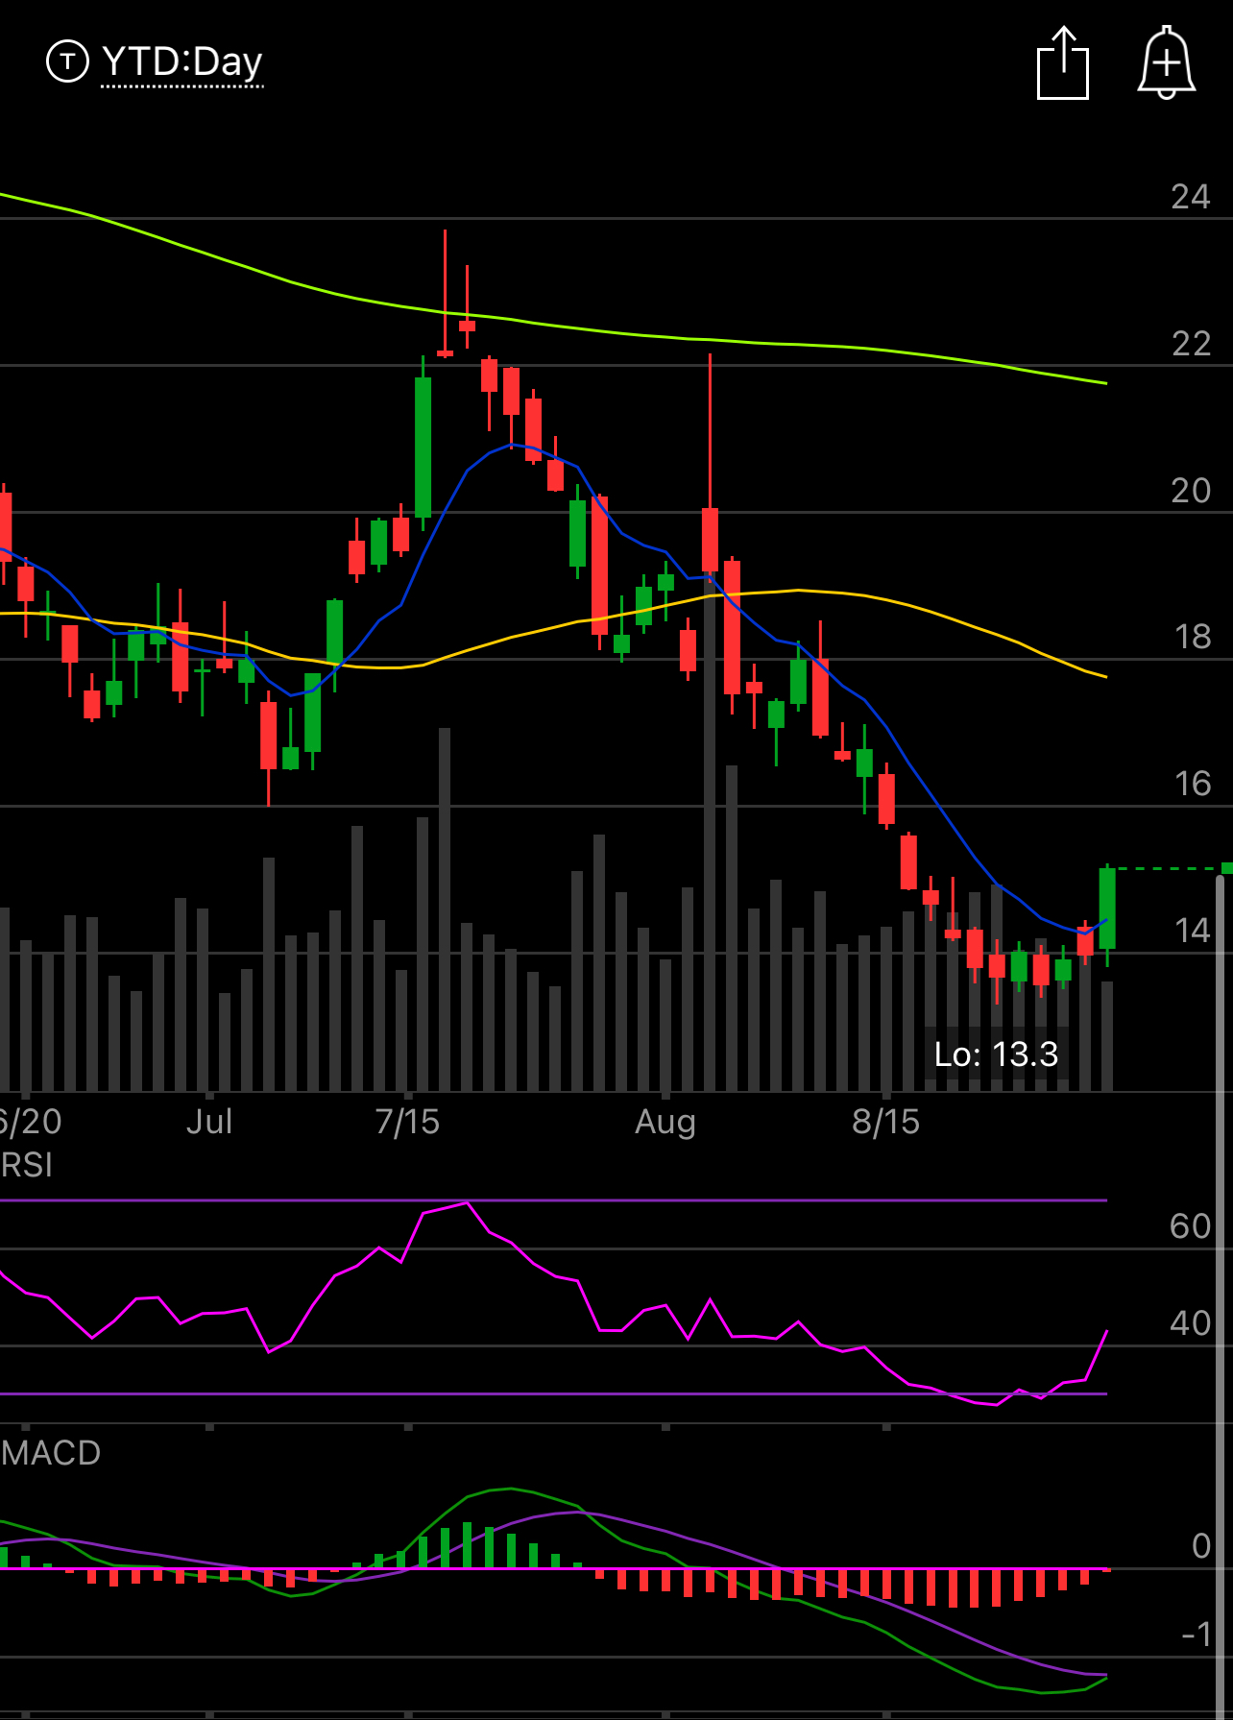This screenshot has width=1233, height=1720.
Task: Tap the '7/15' date axis label
Action: pos(407,1122)
